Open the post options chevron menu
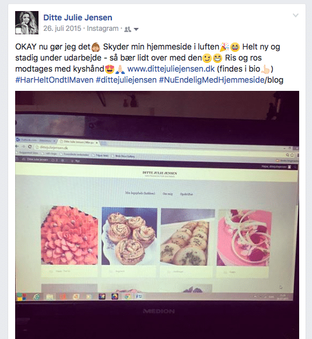This screenshot has width=312, height=339. [296, 15]
